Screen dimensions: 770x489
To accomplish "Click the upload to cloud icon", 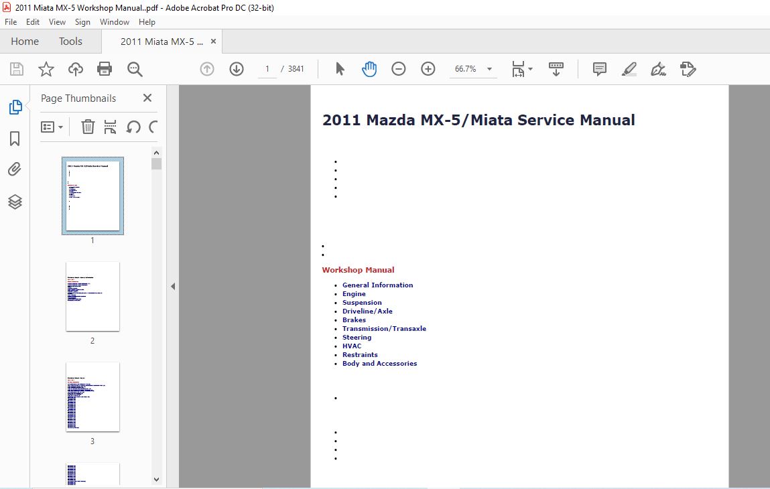I will pos(75,69).
